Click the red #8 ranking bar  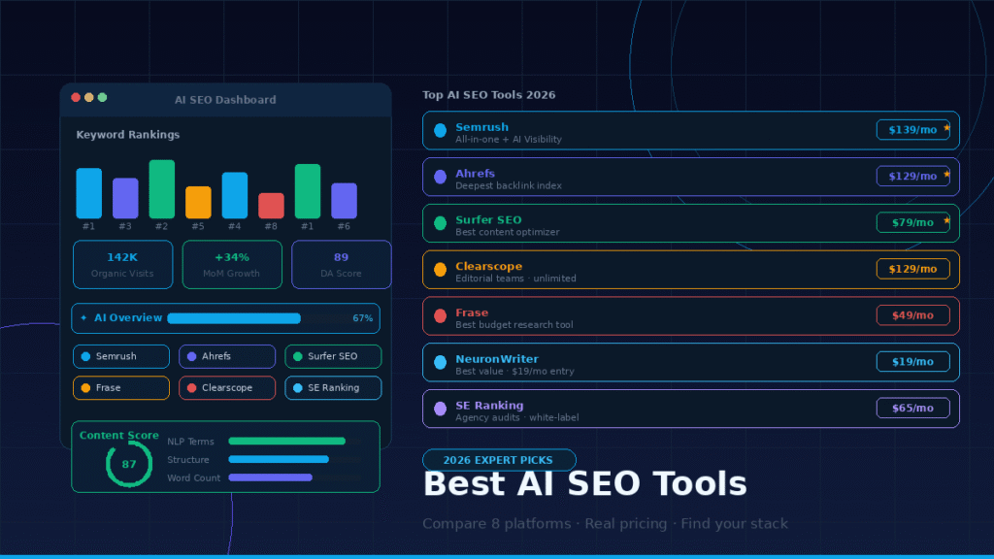[272, 206]
